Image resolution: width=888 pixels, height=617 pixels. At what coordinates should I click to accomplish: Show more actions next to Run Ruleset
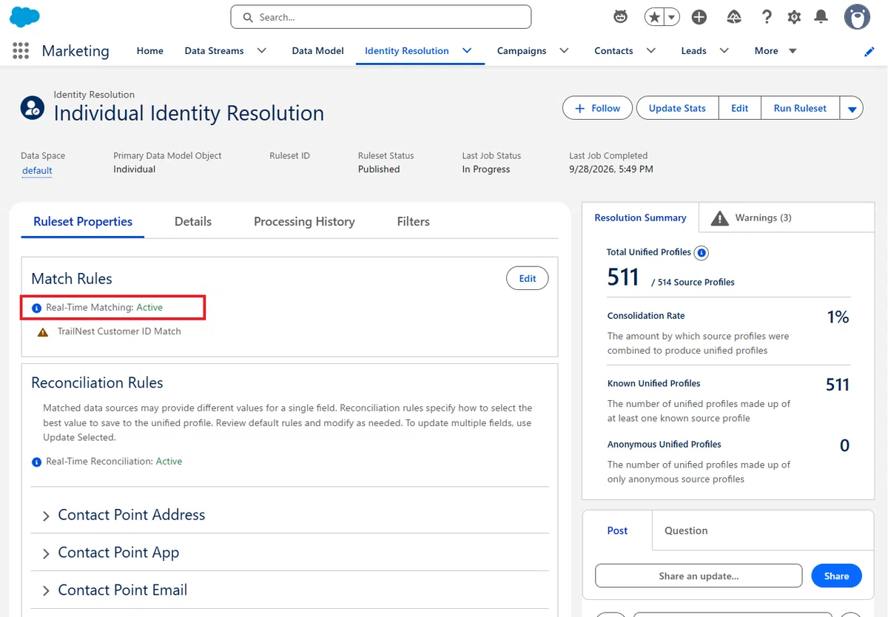coord(852,108)
